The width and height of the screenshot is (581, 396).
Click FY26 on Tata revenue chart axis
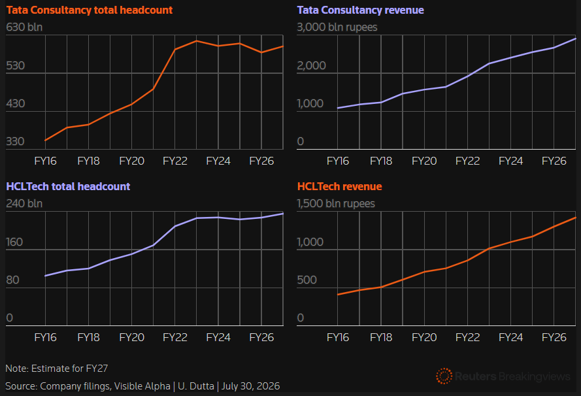coord(554,161)
